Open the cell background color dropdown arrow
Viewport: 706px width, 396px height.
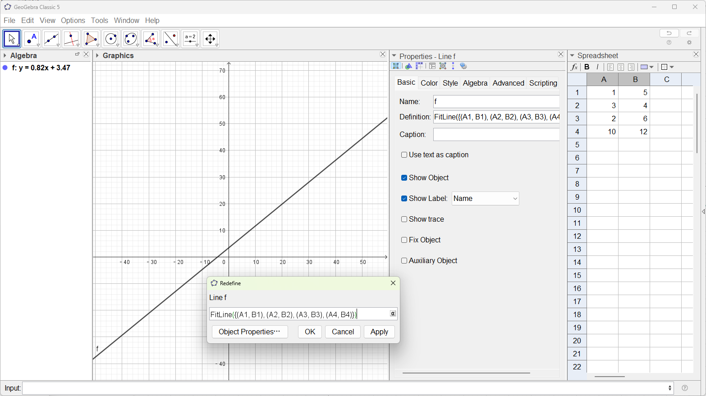coord(652,67)
